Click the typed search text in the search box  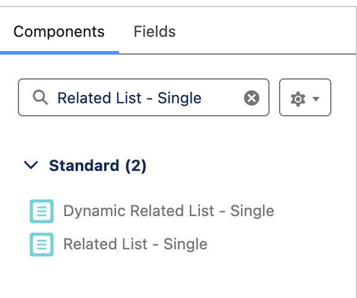click(129, 98)
